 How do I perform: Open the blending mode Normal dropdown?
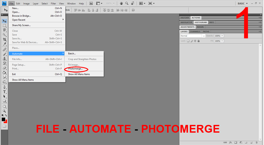pos(193,36)
